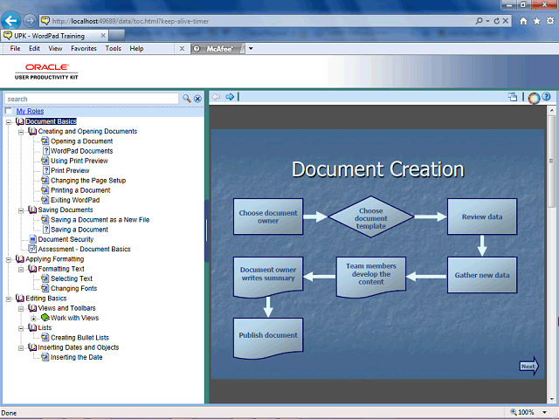559x419 pixels.
Task: Click the Document Security page icon
Action: tap(32, 239)
